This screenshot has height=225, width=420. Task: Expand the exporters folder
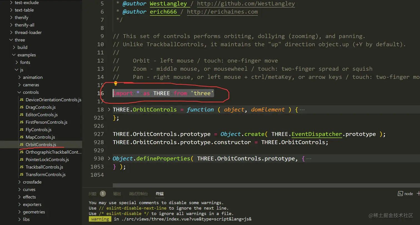(x=19, y=204)
